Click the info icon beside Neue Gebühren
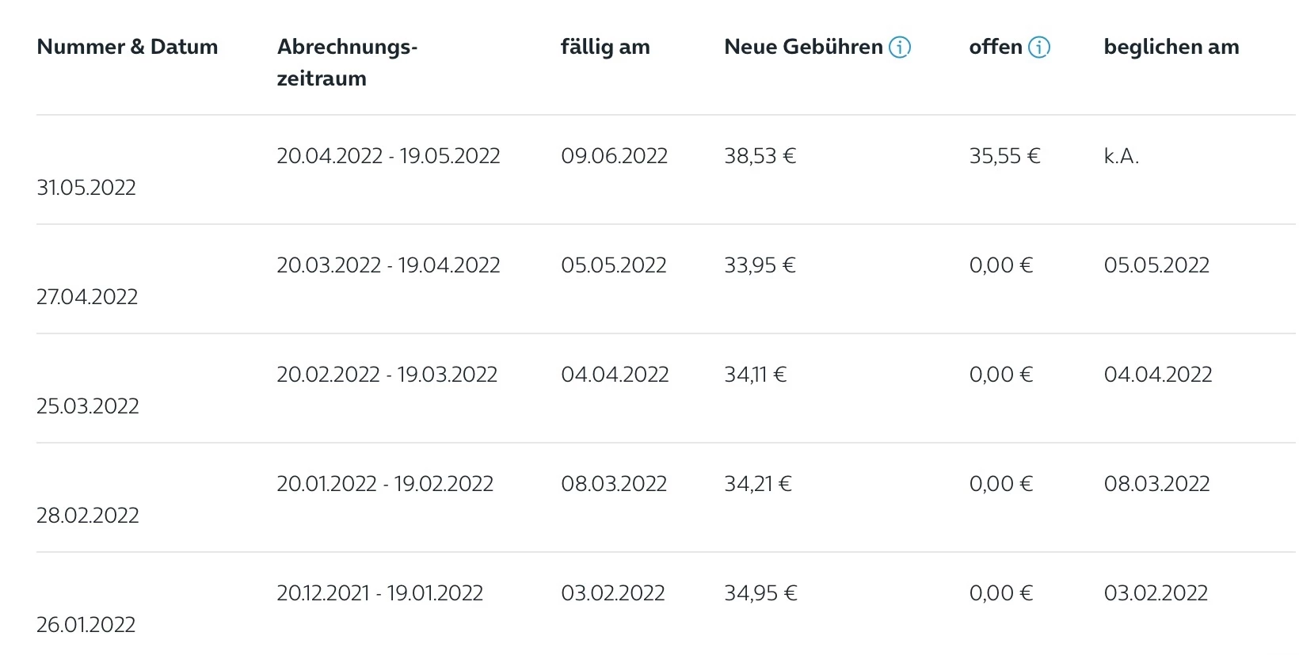Screen dimensions: 1299x655 click(x=900, y=48)
